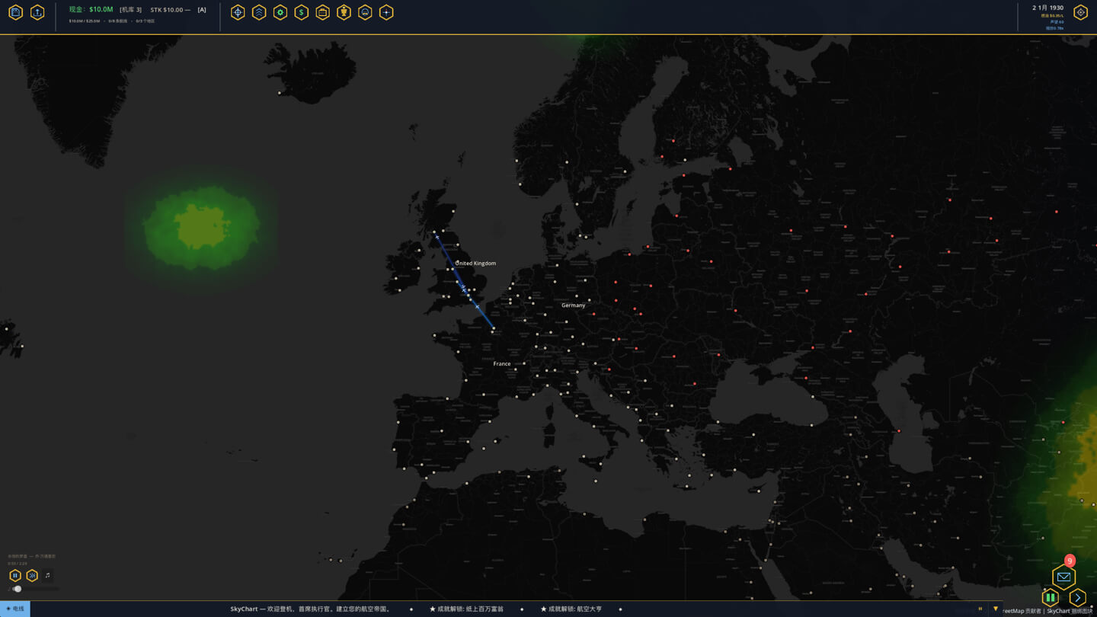Open the briefcase toolbar icon
Screen dimensions: 1097x617
323,12
